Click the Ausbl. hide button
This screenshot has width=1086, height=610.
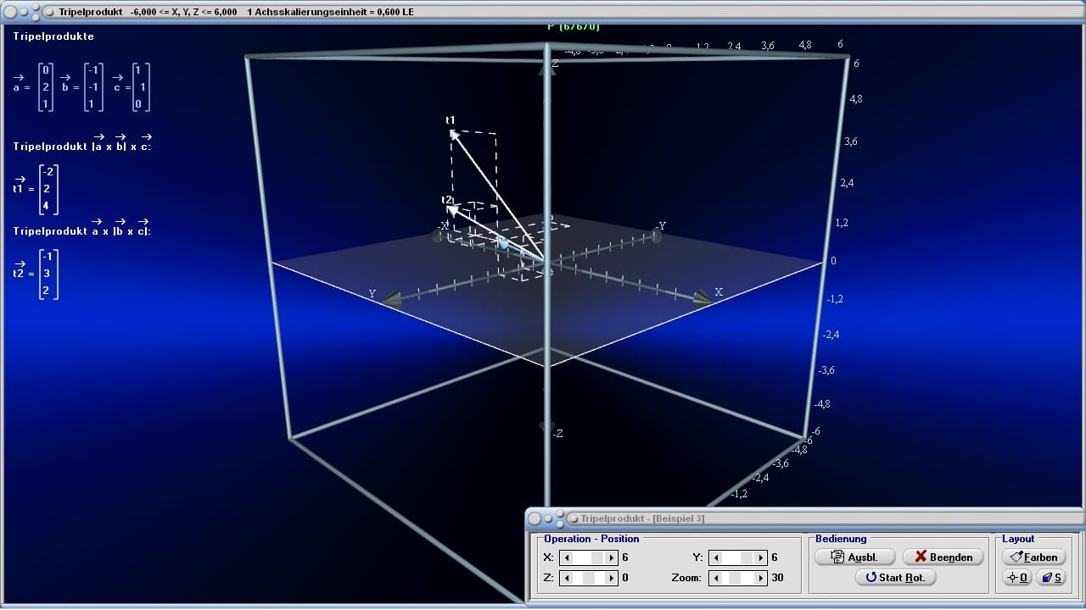click(854, 557)
